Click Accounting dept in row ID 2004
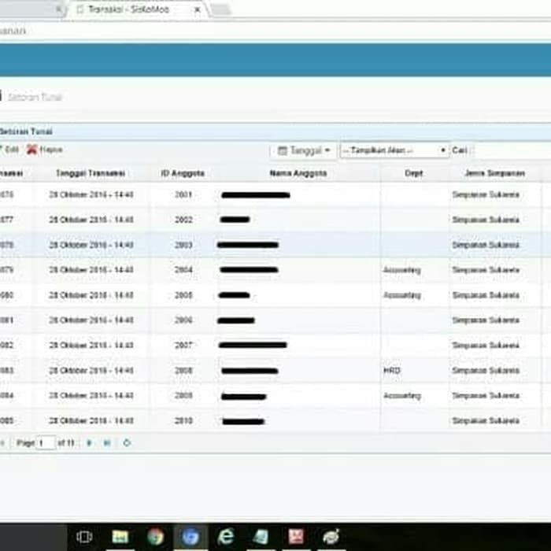Image resolution: width=551 pixels, height=551 pixels. (402, 270)
